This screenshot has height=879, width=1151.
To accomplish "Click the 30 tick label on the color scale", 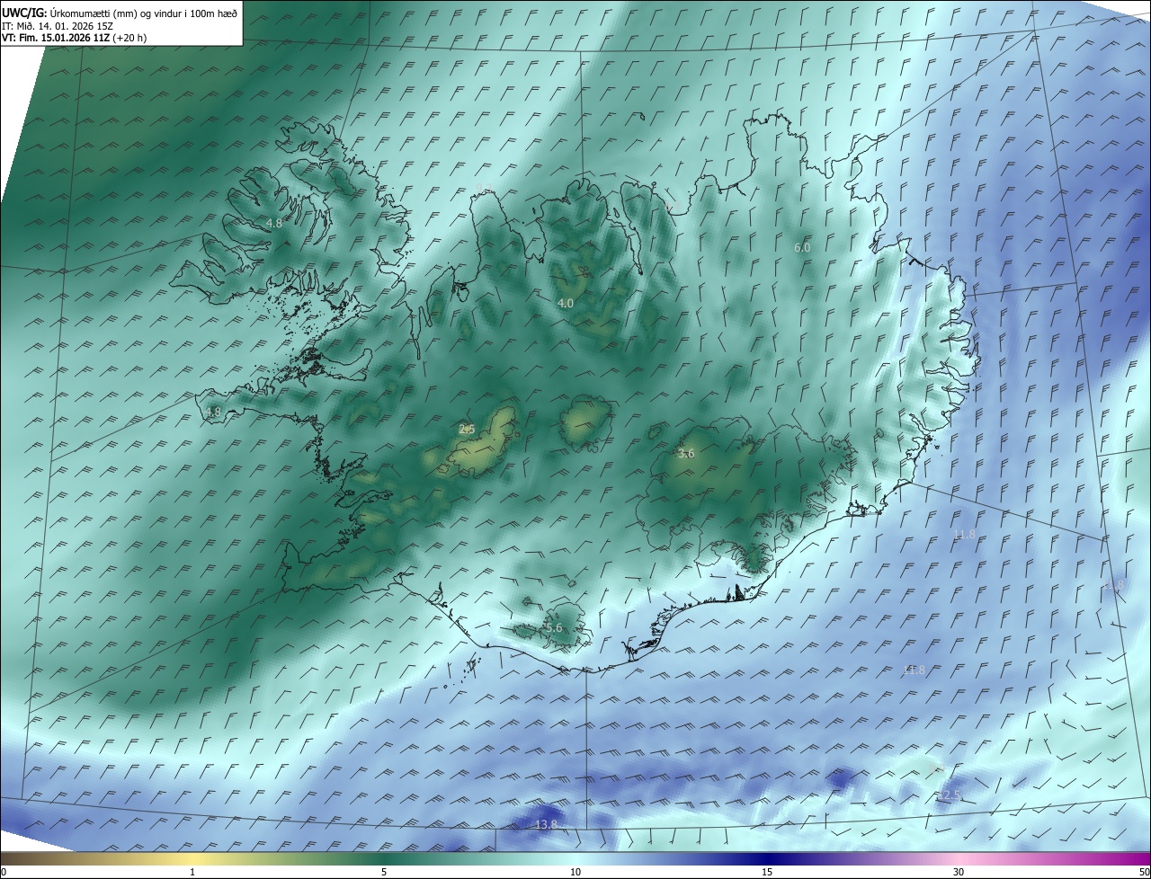I will pyautogui.click(x=959, y=872).
